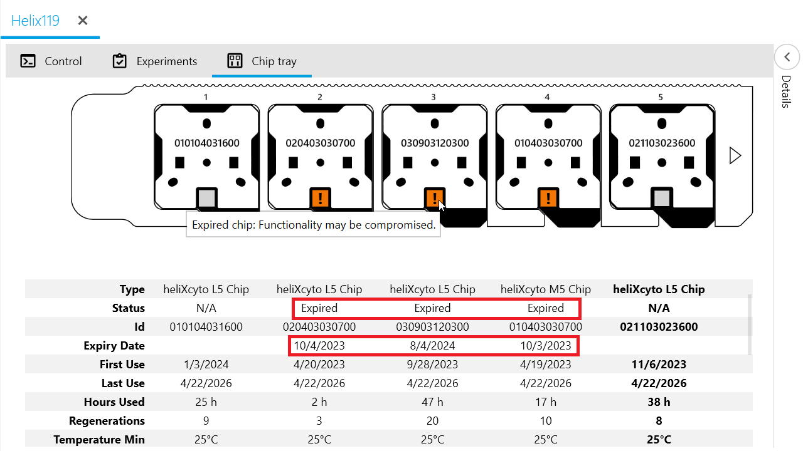803x451 pixels.
Task: Click slot number 1 label
Action: (x=206, y=97)
